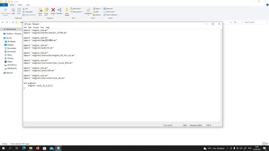Click the Notepad horizontal scrollbar
The image size is (269, 151).
coord(121,122)
